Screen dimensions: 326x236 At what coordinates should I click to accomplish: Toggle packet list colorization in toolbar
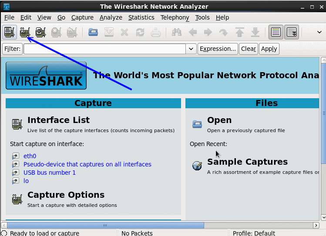[x=276, y=32]
